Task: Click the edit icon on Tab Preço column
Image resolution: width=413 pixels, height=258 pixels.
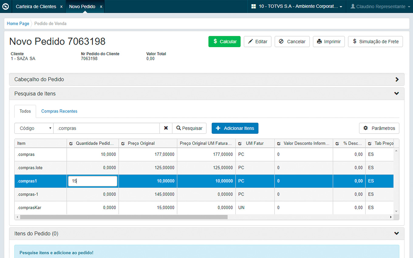Action: point(370,144)
